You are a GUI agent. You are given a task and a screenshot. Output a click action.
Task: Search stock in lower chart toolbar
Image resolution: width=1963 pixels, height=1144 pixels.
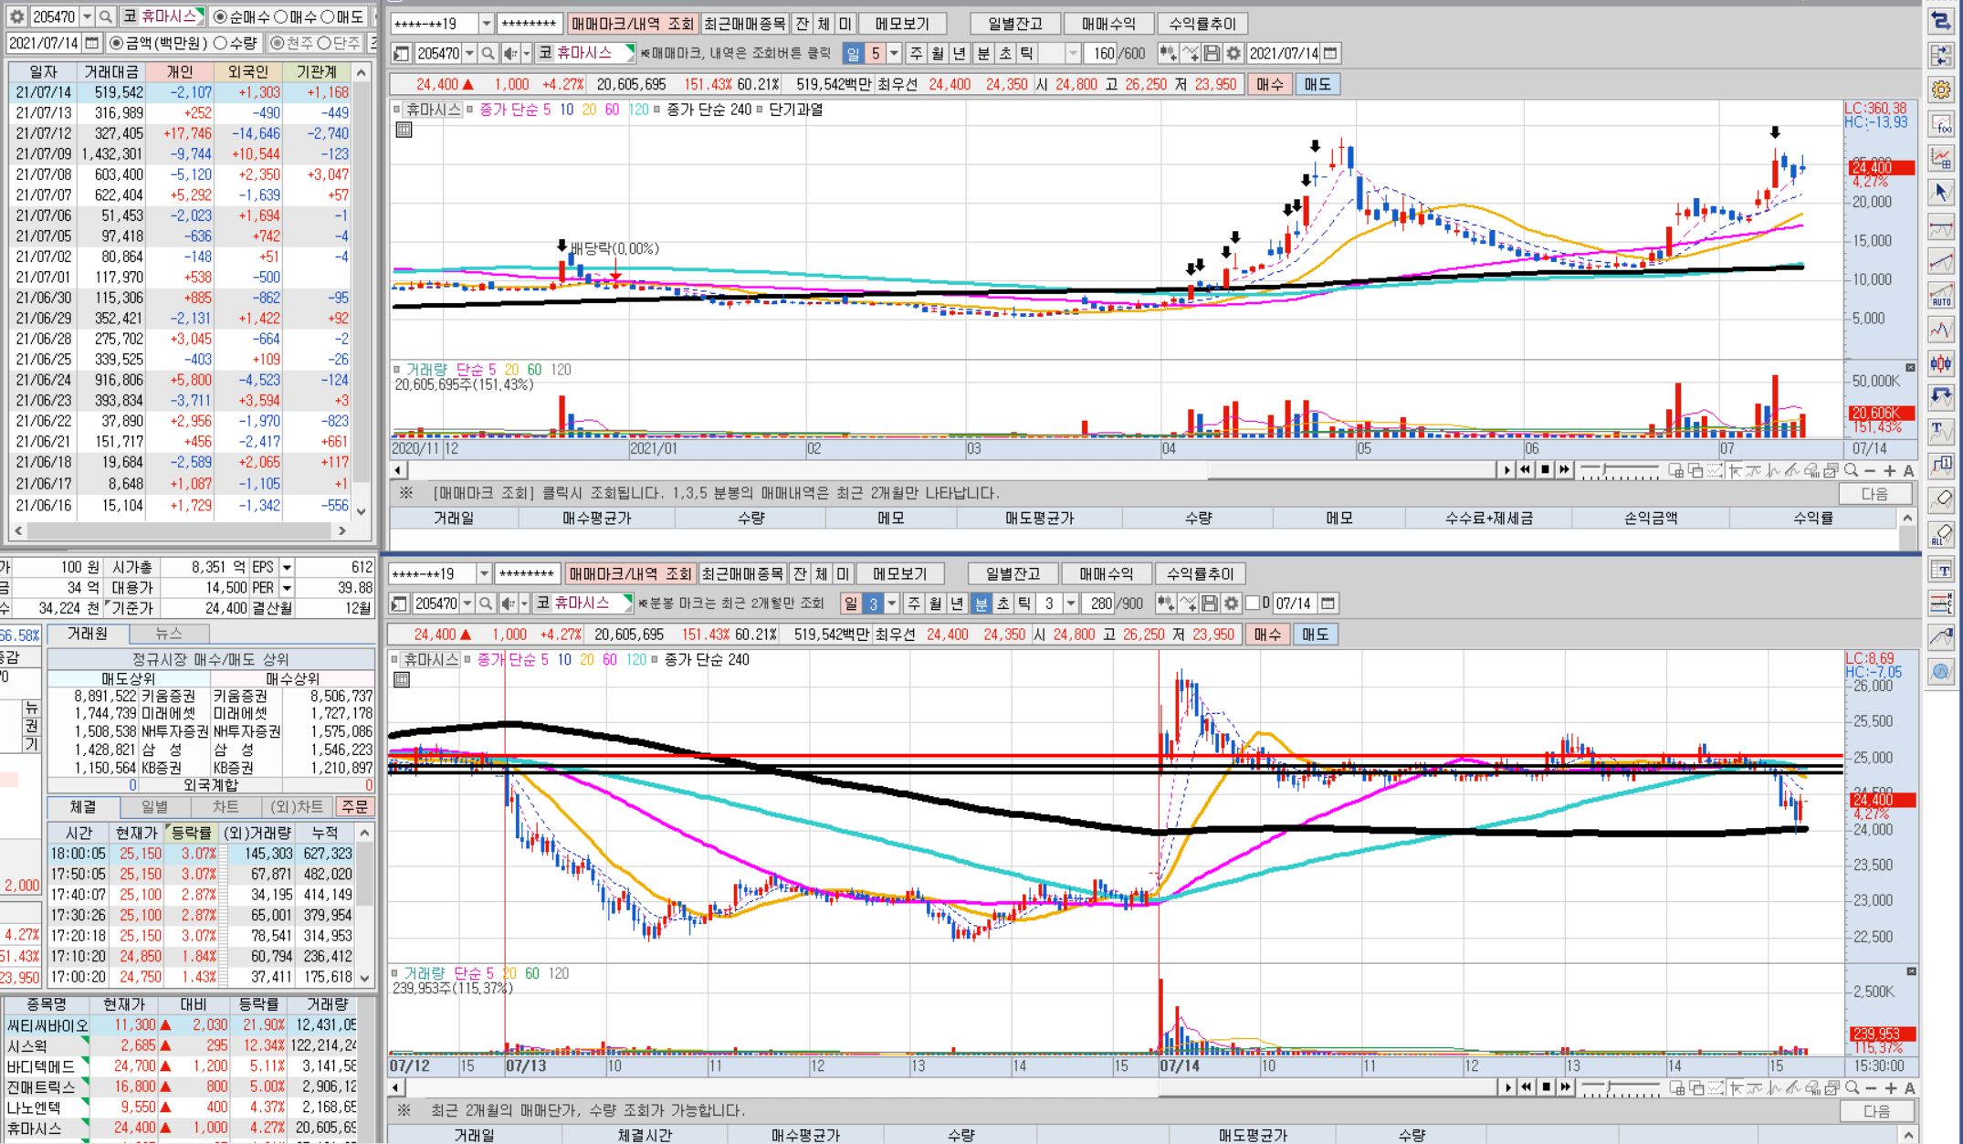486,603
